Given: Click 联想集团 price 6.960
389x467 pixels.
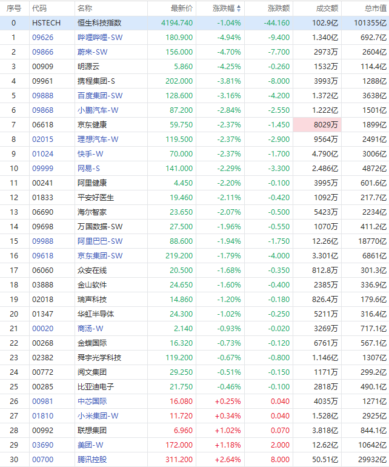Looking at the screenshot, I should (184, 431).
